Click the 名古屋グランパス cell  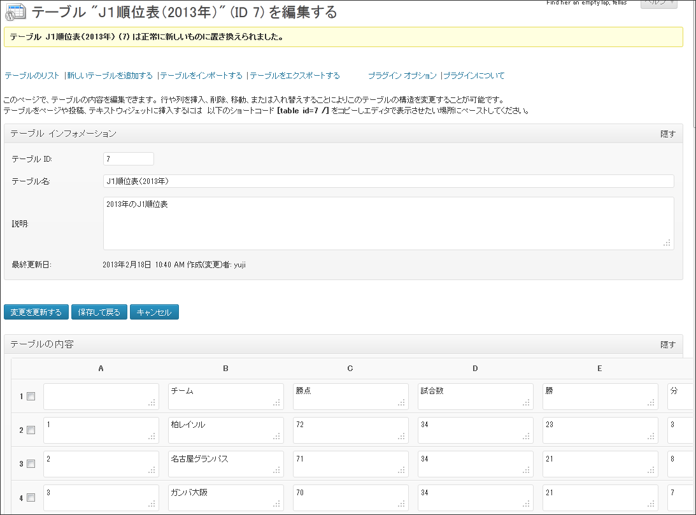[x=226, y=464]
